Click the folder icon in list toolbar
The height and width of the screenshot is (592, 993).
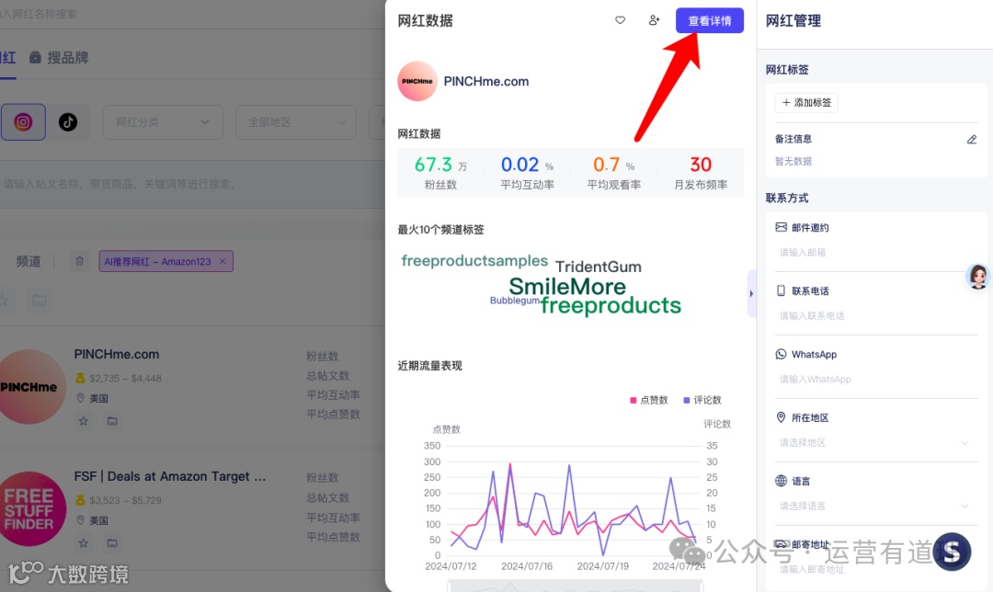tap(40, 300)
